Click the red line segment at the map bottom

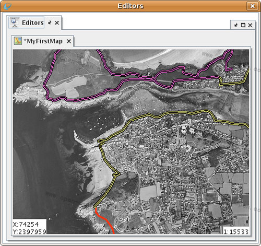(104, 220)
